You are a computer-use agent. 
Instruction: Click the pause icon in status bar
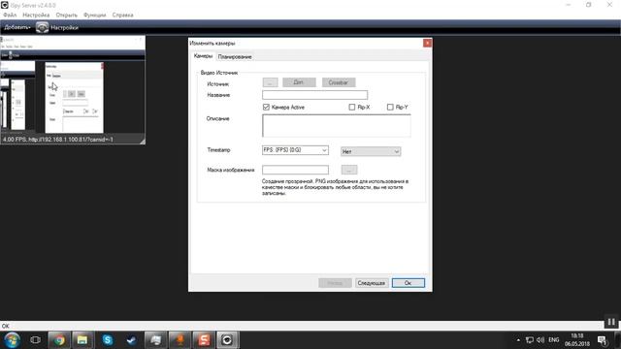pyautogui.click(x=611, y=322)
